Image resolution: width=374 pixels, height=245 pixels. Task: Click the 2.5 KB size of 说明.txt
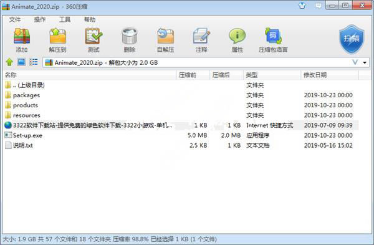pos(198,145)
